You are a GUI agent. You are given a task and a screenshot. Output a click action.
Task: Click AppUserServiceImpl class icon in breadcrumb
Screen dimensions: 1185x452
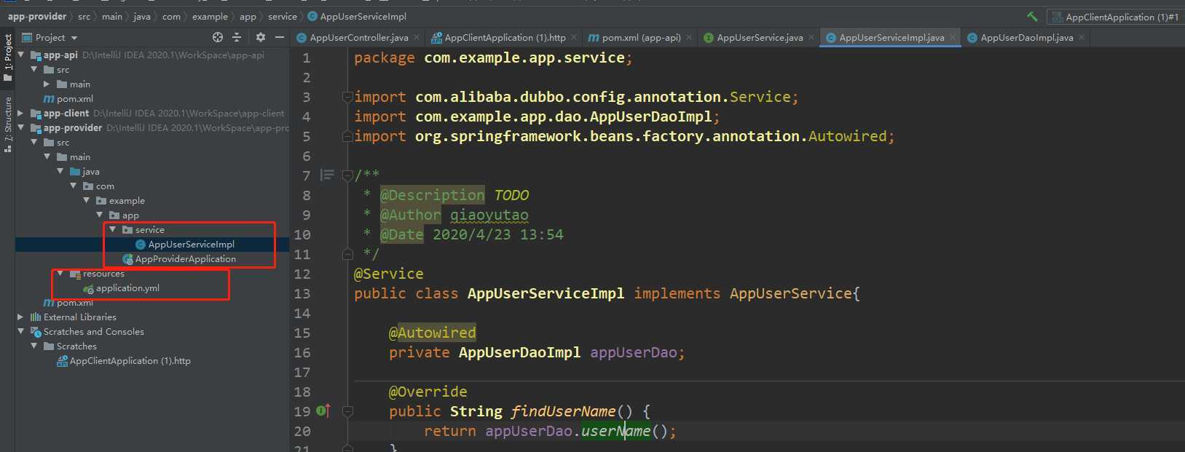coord(312,17)
